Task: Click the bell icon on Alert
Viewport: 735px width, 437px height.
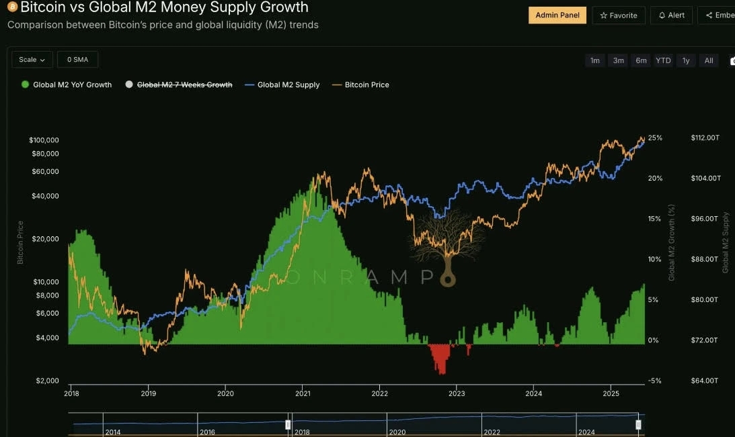Action: 662,15
